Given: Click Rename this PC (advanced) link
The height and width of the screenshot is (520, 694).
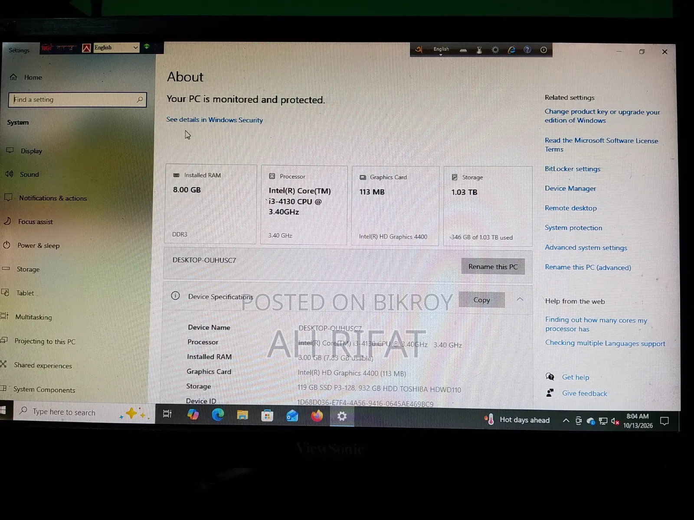Looking at the screenshot, I should [x=588, y=267].
